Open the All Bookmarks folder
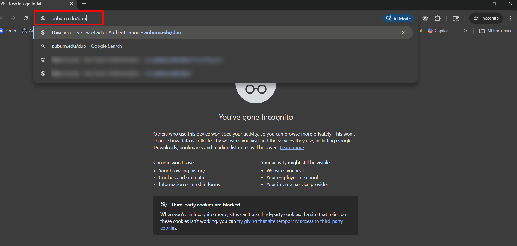 (x=496, y=31)
